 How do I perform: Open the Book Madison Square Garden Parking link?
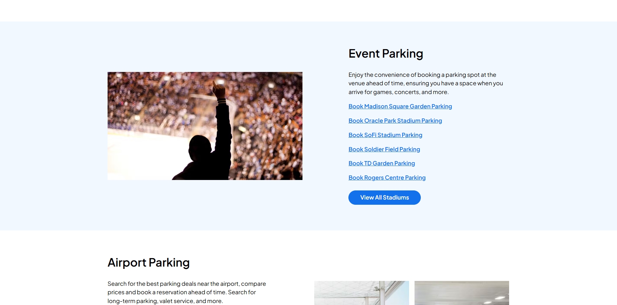tap(400, 106)
